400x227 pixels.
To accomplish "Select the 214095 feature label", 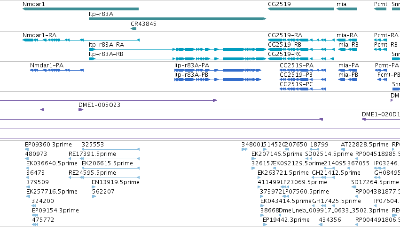I will (x=335, y=163).
